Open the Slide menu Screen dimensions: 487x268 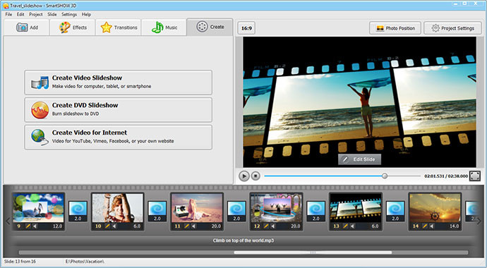point(52,14)
